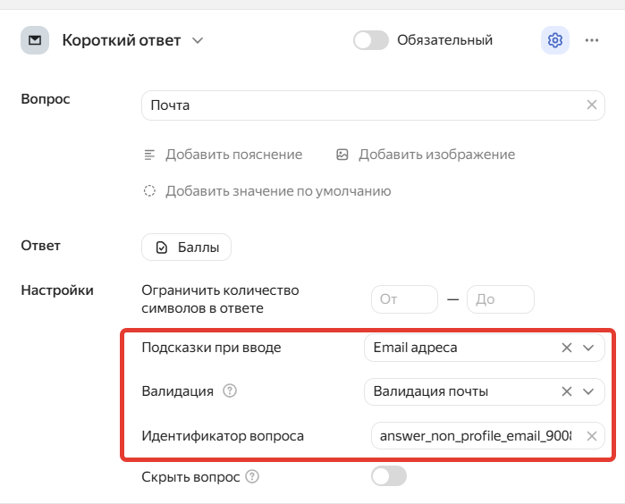
Task: Click the envelope question type icon
Action: click(35, 40)
